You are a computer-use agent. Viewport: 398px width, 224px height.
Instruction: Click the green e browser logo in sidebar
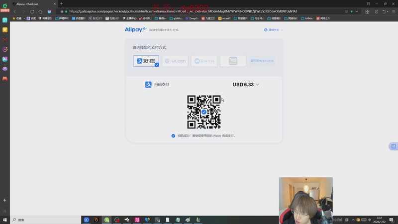pyautogui.click(x=5, y=6)
